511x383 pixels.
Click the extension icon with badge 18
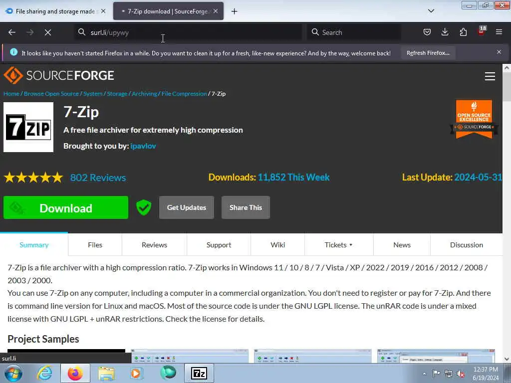482,31
